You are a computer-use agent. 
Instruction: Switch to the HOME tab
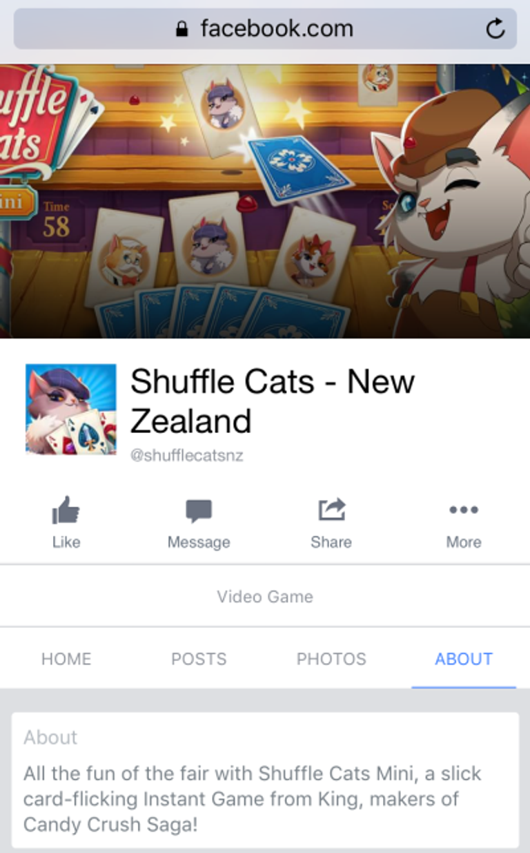click(x=66, y=659)
